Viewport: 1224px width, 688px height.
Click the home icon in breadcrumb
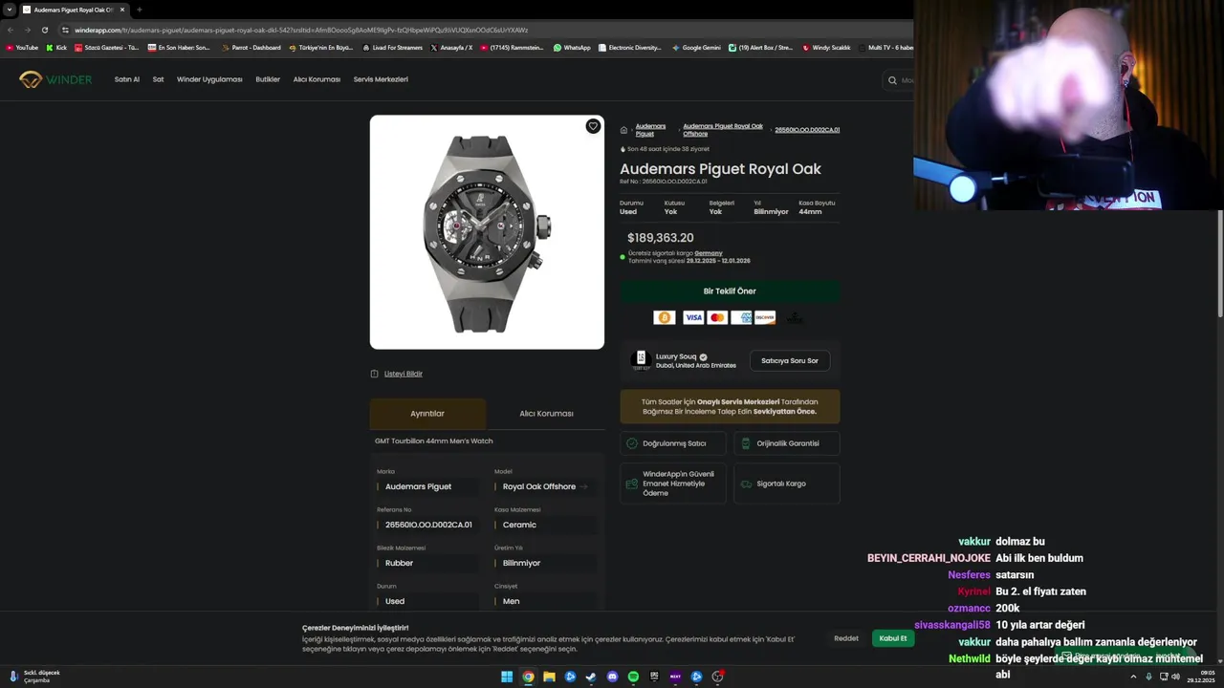point(623,130)
